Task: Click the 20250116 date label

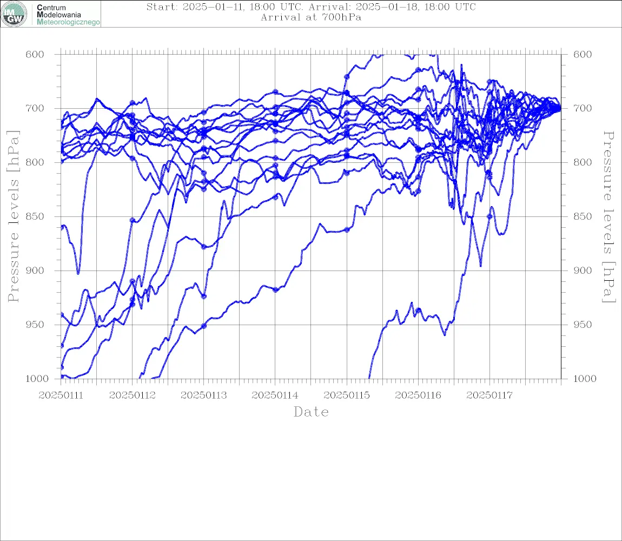Action: point(418,395)
